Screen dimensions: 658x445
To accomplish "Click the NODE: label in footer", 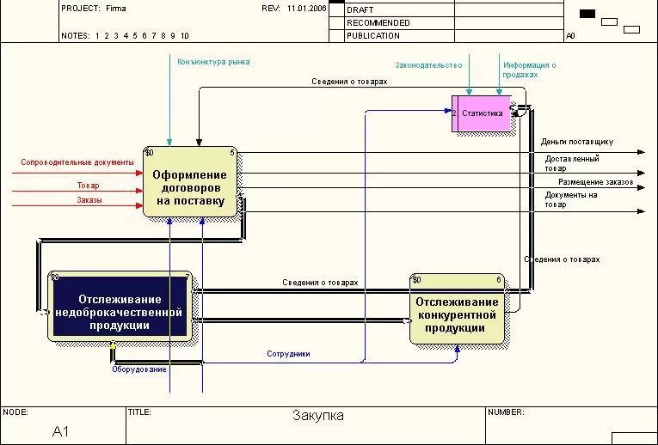I will 15,411.
